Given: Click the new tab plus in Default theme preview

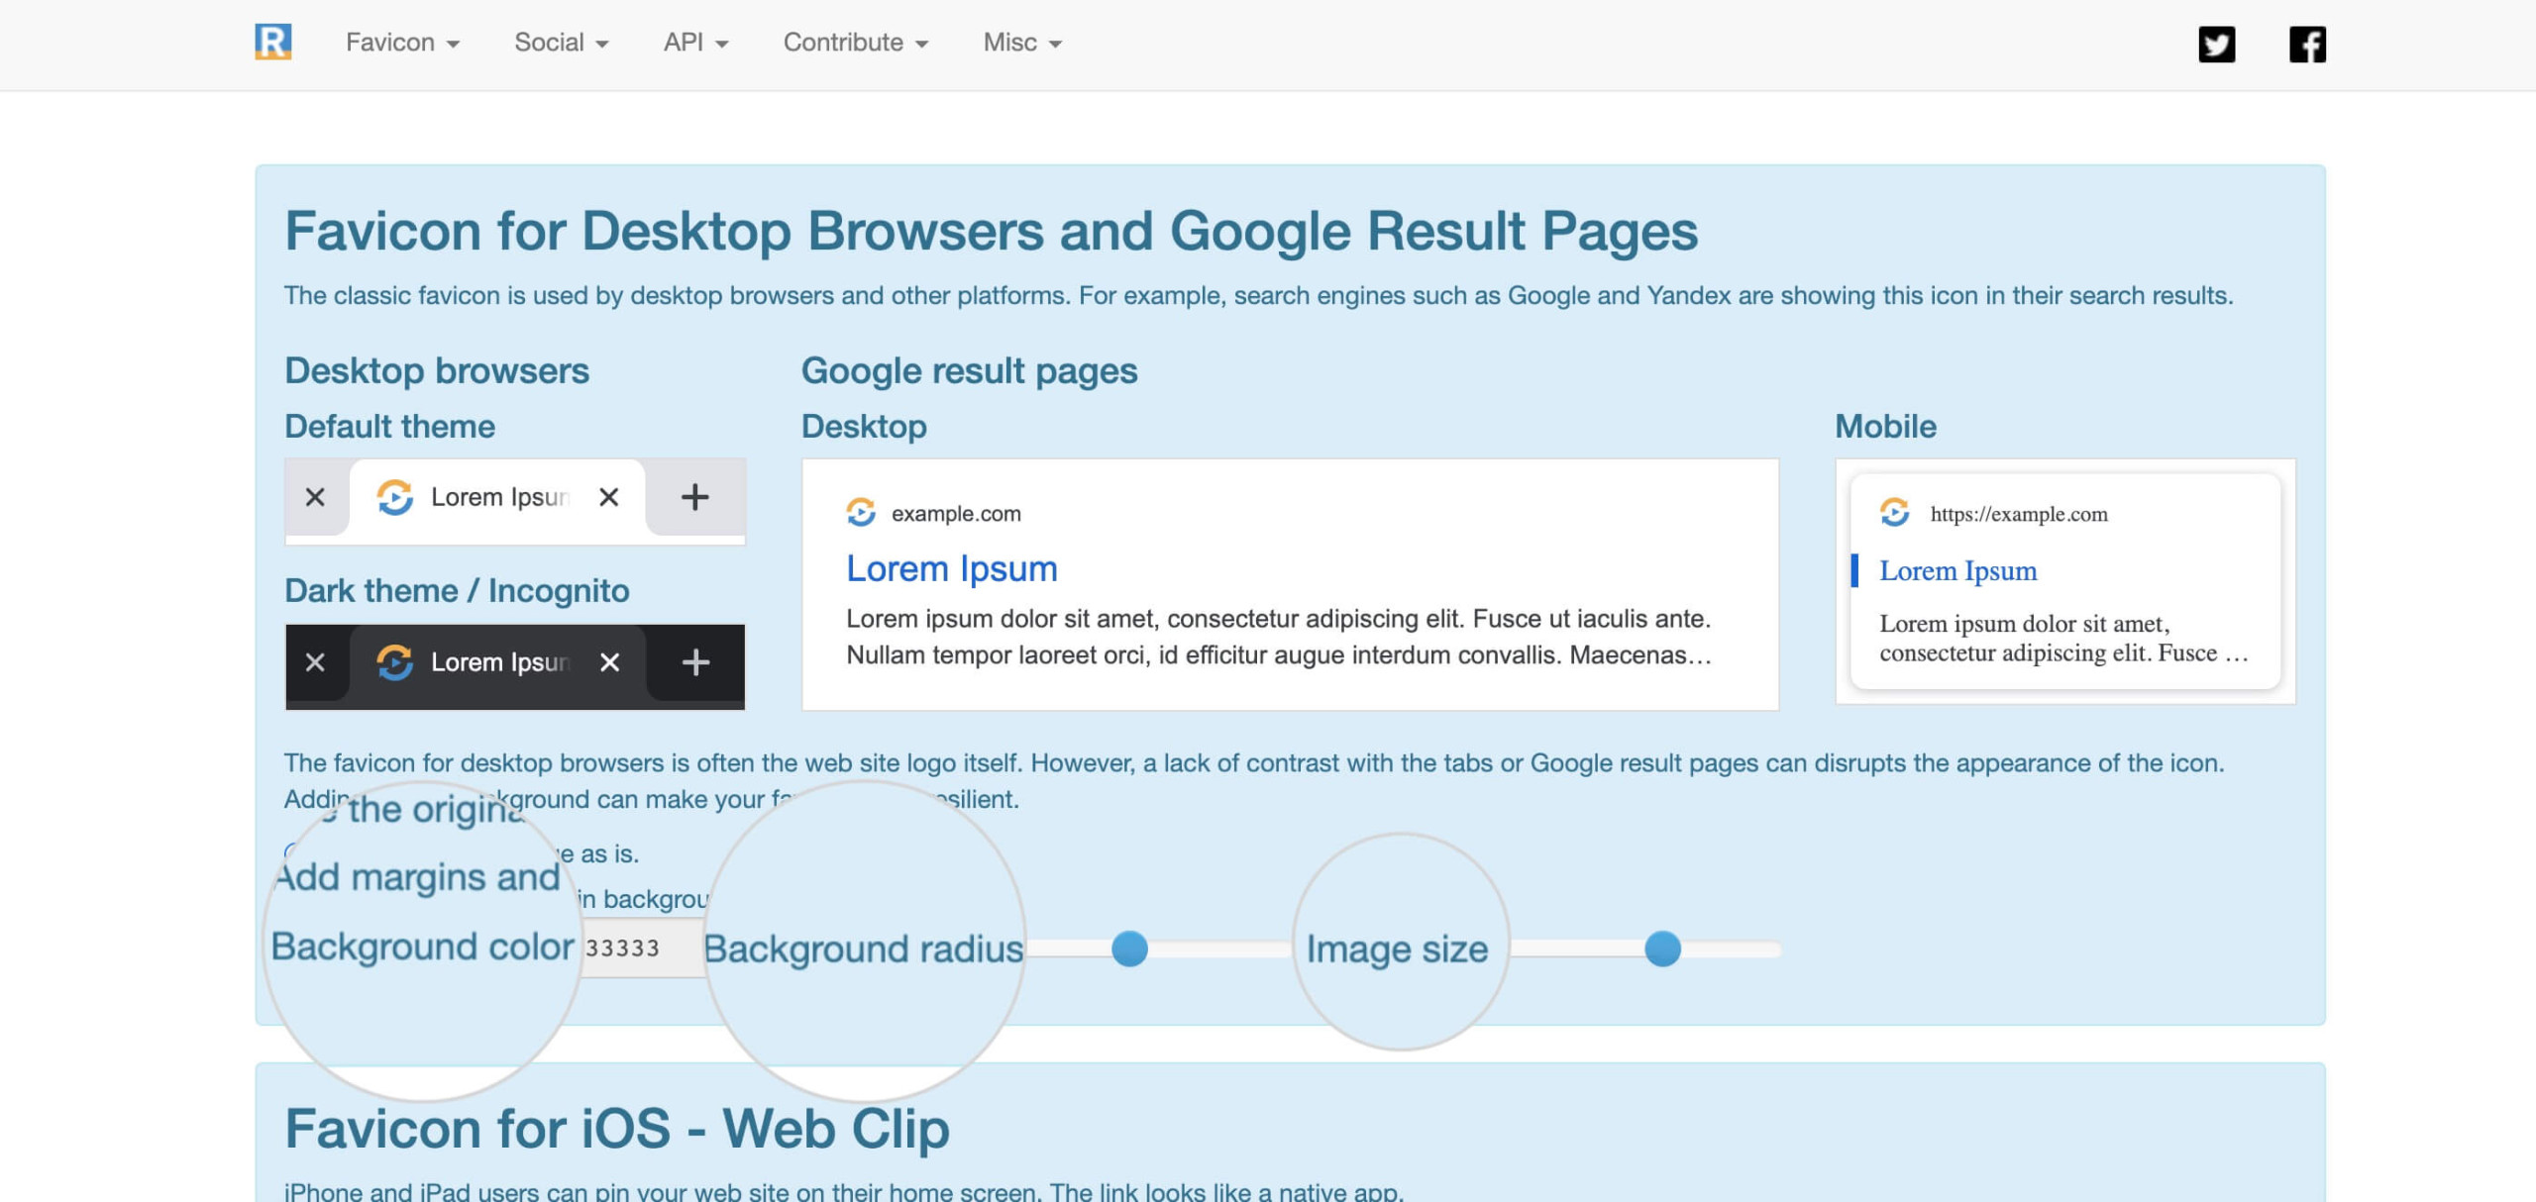Looking at the screenshot, I should point(695,497).
